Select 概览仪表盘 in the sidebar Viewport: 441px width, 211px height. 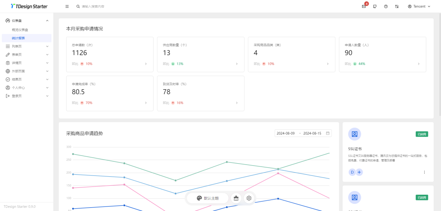tap(20, 30)
